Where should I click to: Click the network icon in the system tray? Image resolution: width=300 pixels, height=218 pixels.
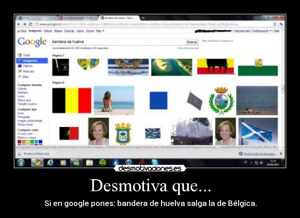[x=256, y=163]
